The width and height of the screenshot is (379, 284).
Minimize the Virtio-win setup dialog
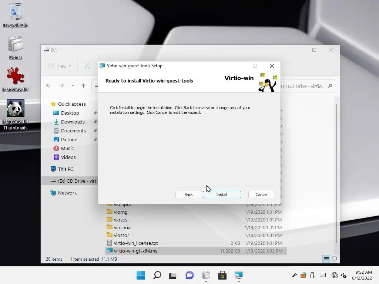click(238, 66)
